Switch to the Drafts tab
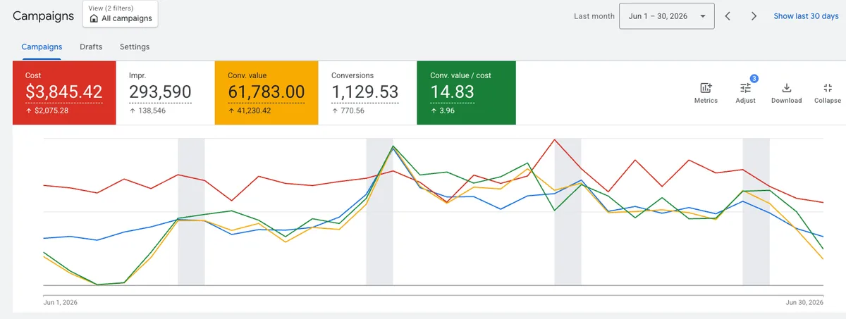846x319 pixels. pos(91,47)
